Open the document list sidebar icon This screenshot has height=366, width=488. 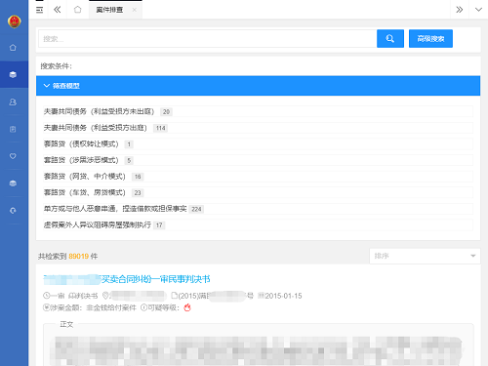point(13,129)
